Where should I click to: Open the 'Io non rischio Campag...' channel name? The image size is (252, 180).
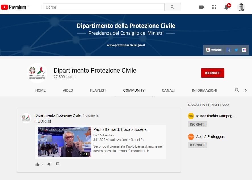point(215,116)
